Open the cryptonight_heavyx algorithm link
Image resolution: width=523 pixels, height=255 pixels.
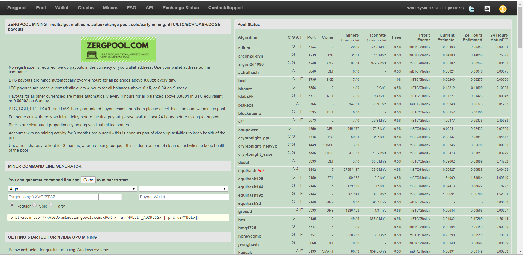tap(258, 146)
